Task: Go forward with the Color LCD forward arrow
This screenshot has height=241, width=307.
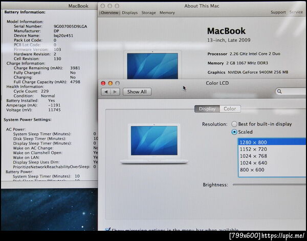Action: 115,92
